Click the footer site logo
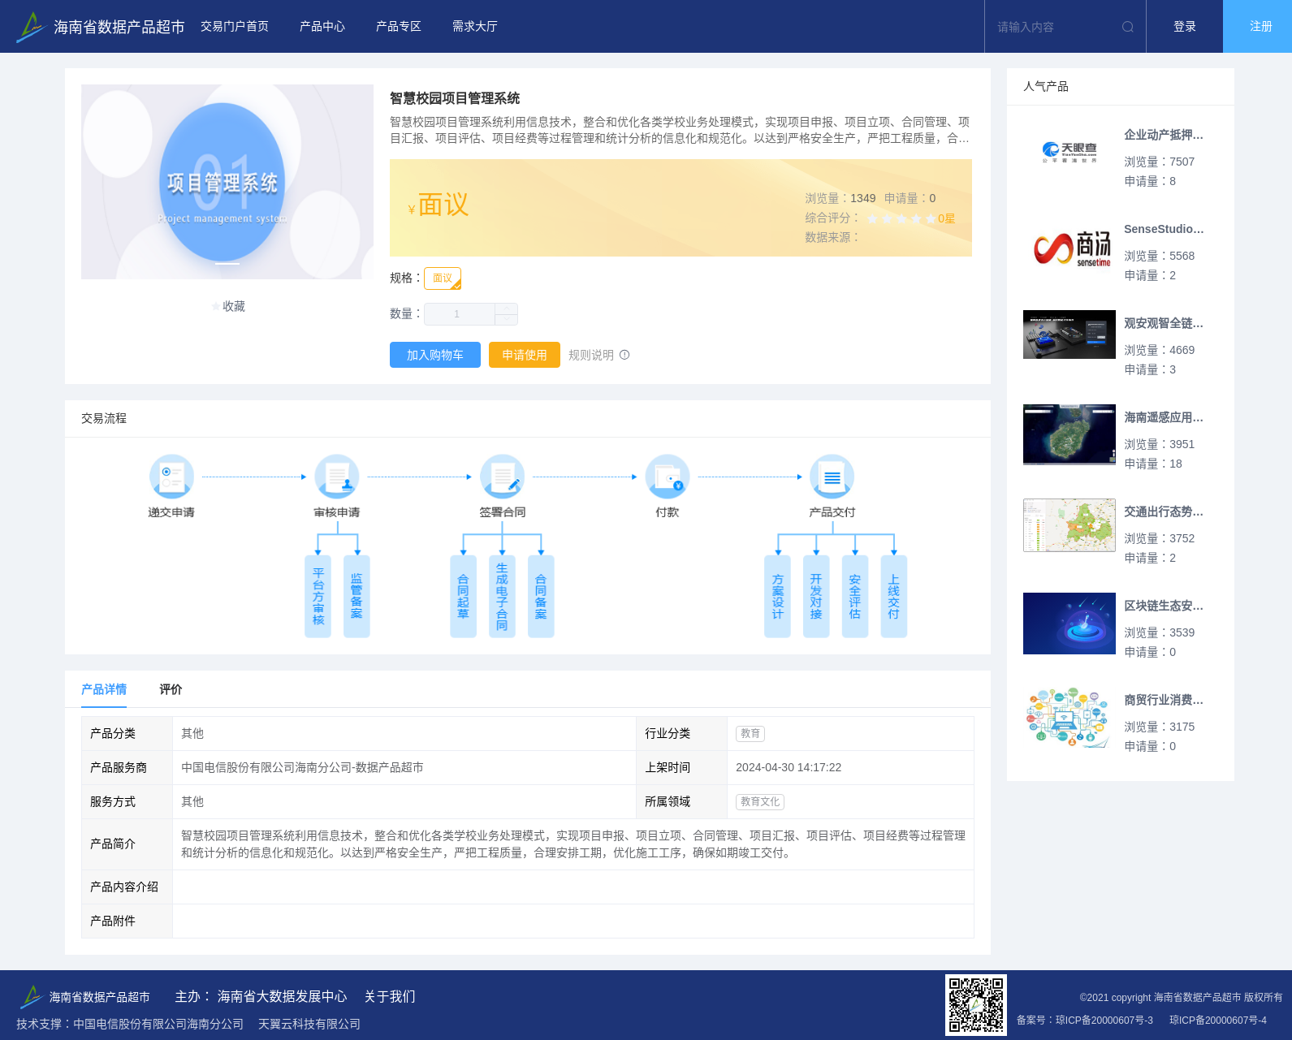 pyautogui.click(x=31, y=996)
